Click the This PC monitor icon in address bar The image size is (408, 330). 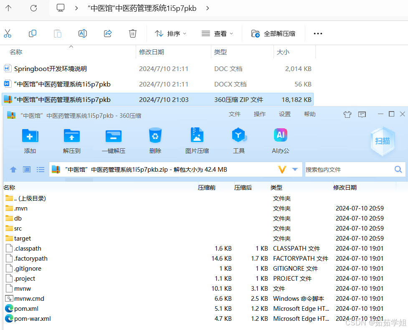[61, 8]
